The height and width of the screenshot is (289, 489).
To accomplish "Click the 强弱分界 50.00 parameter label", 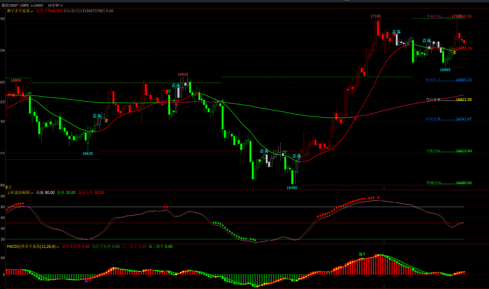I will click(91, 193).
